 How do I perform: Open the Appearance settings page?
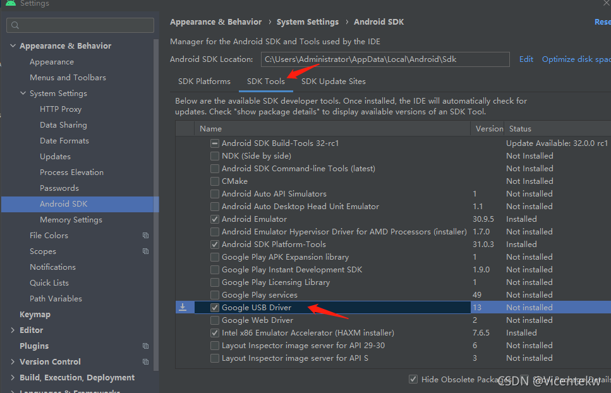52,61
